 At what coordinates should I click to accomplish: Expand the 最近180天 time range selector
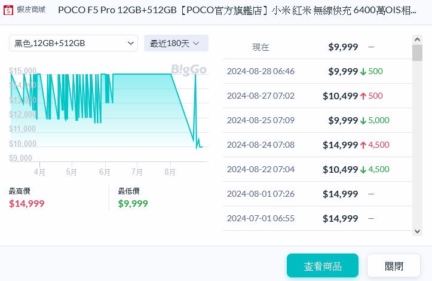pyautogui.click(x=176, y=43)
